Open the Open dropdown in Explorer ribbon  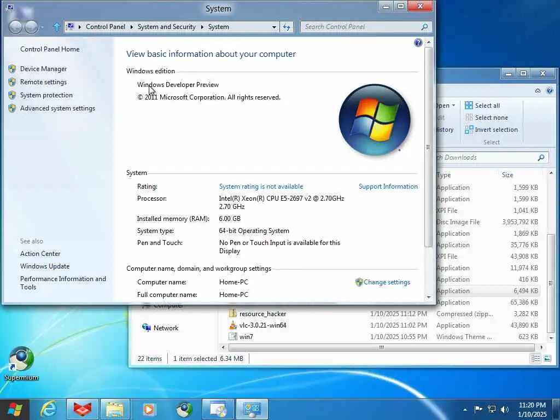click(x=445, y=106)
